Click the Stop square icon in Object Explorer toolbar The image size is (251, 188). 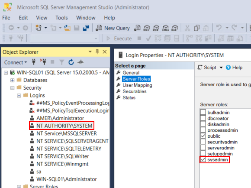(52, 62)
